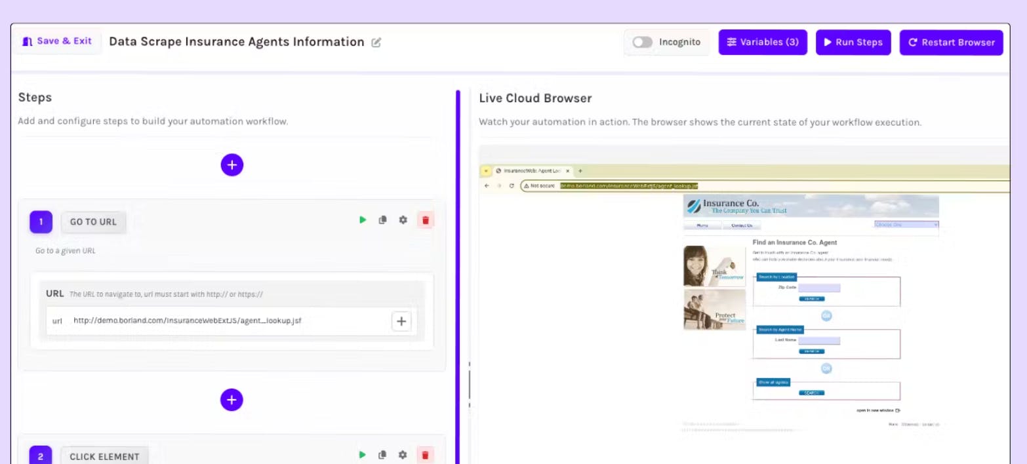Close the InsuranceWeb Agent Lookup tab
The width and height of the screenshot is (1027, 464).
click(x=568, y=170)
